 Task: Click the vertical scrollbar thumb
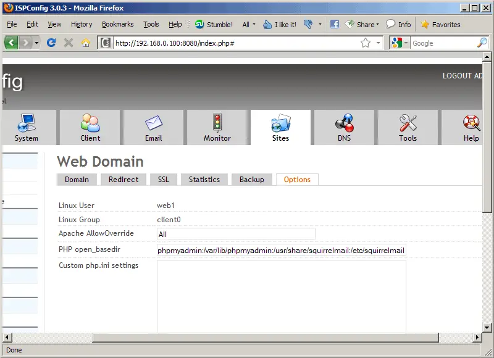point(487,137)
